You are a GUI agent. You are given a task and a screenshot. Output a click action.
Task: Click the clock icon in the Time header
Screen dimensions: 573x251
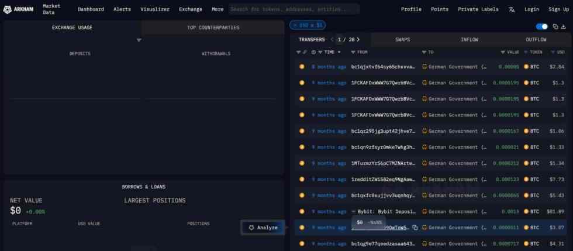(x=313, y=52)
